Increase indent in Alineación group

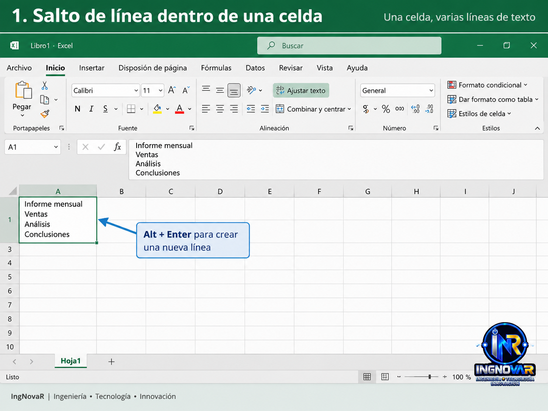coord(265,109)
